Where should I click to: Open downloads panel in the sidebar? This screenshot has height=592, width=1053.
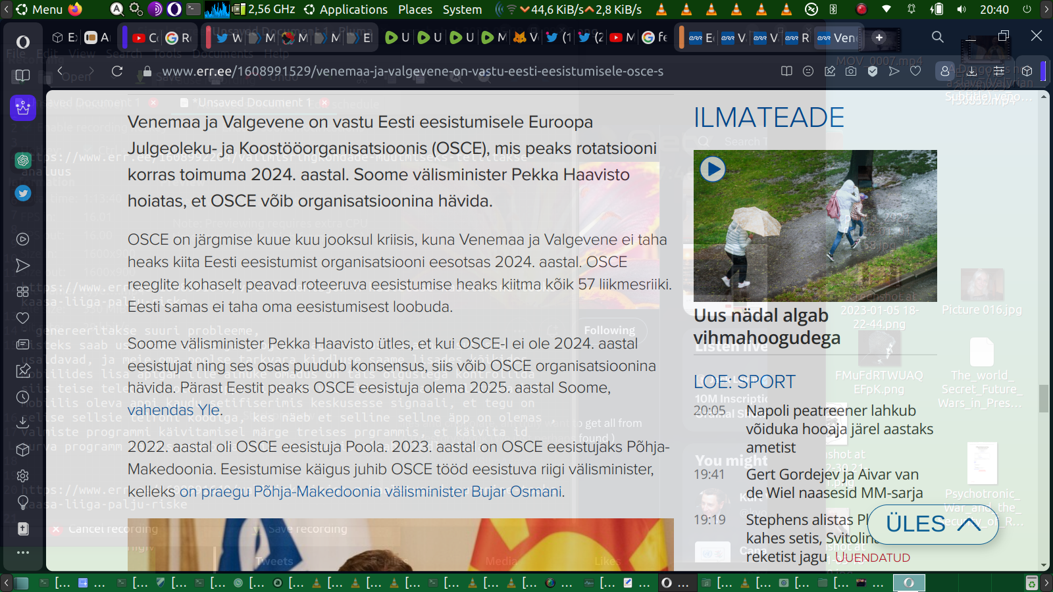coord(23,423)
